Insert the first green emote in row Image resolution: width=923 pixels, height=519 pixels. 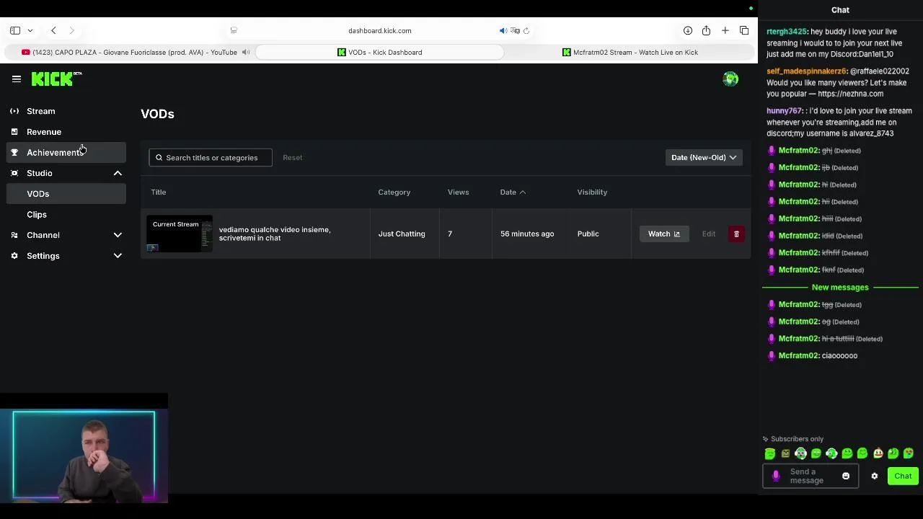[x=770, y=453]
